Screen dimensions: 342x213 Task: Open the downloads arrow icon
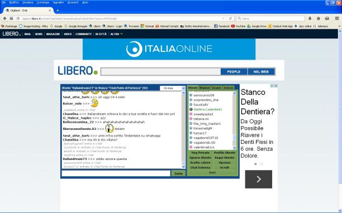310,19
